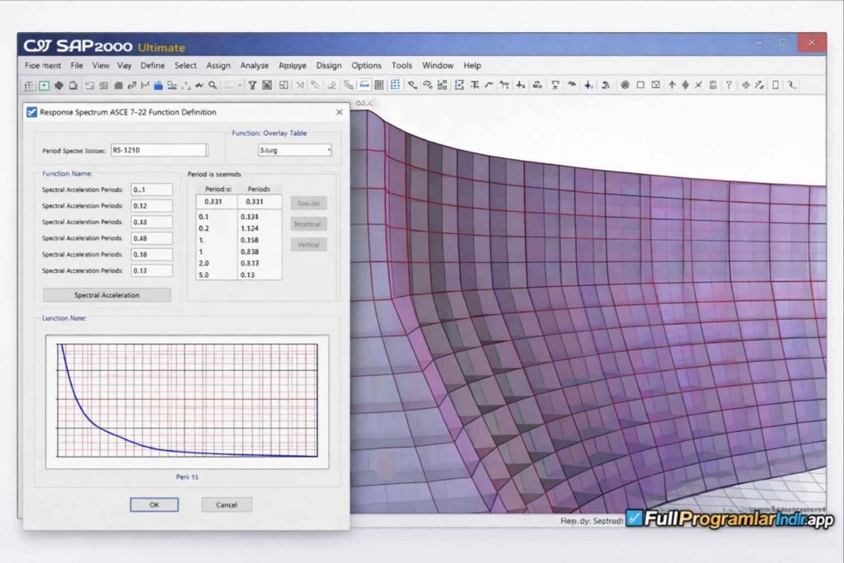This screenshot has width=844, height=563.
Task: Click the X delete icon on the toolbar
Action: pyautogui.click(x=696, y=84)
